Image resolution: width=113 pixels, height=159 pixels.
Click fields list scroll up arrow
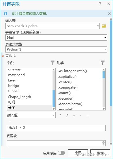(54, 70)
